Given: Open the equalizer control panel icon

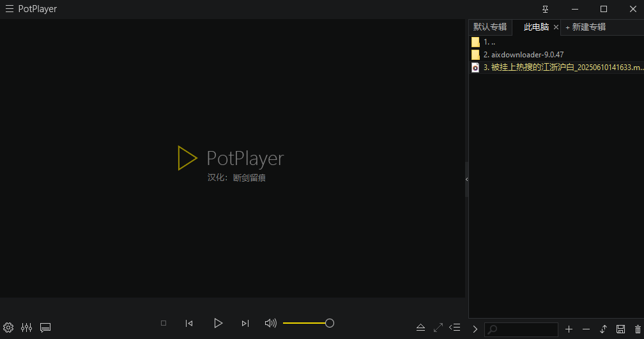Looking at the screenshot, I should [27, 328].
